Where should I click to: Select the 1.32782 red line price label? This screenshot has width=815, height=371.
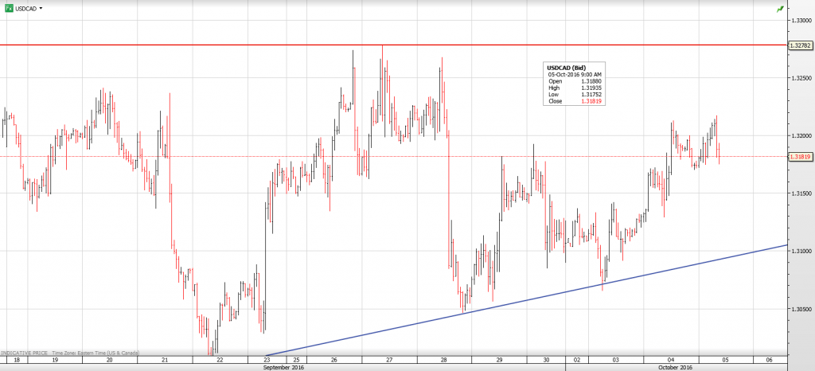pos(801,45)
